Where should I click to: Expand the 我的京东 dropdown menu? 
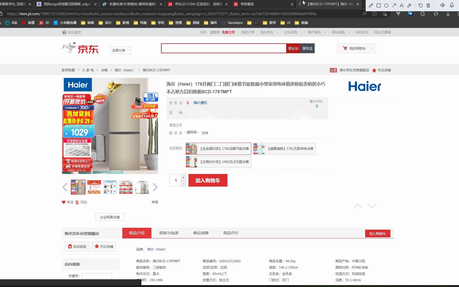(269, 32)
